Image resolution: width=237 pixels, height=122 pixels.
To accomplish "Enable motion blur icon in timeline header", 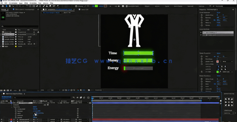I will [84, 98].
